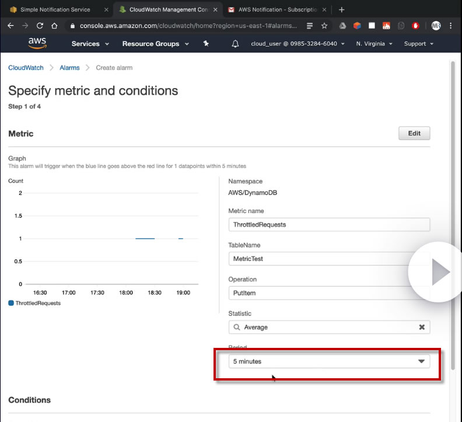Click the Metric name input field

pos(329,224)
